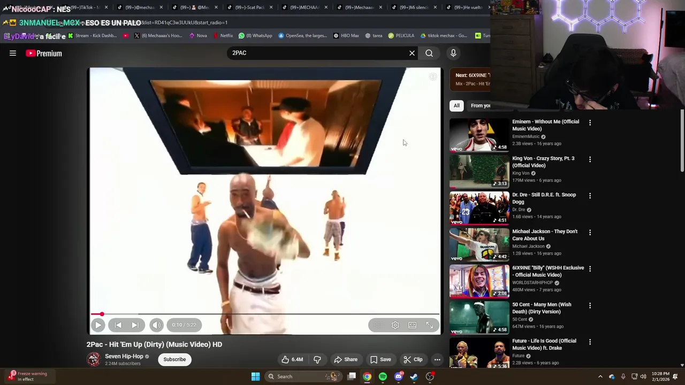Open the 6IX9INE Billy video thumbnail
The height and width of the screenshot is (385, 685).
pyautogui.click(x=479, y=281)
